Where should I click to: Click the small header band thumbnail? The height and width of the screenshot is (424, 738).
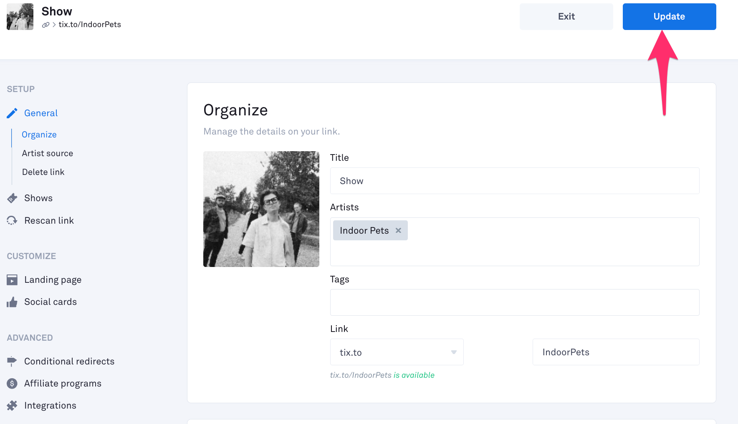coord(20,17)
